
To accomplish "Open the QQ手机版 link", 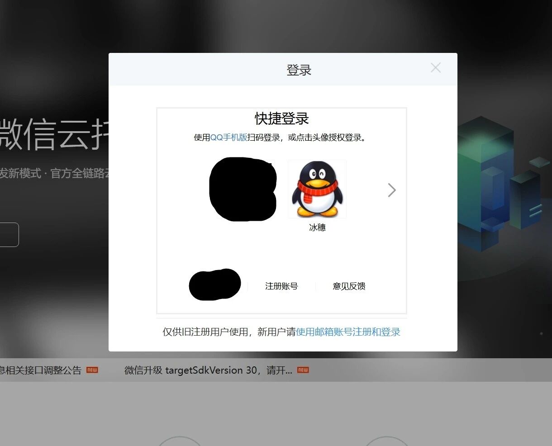I will (228, 138).
